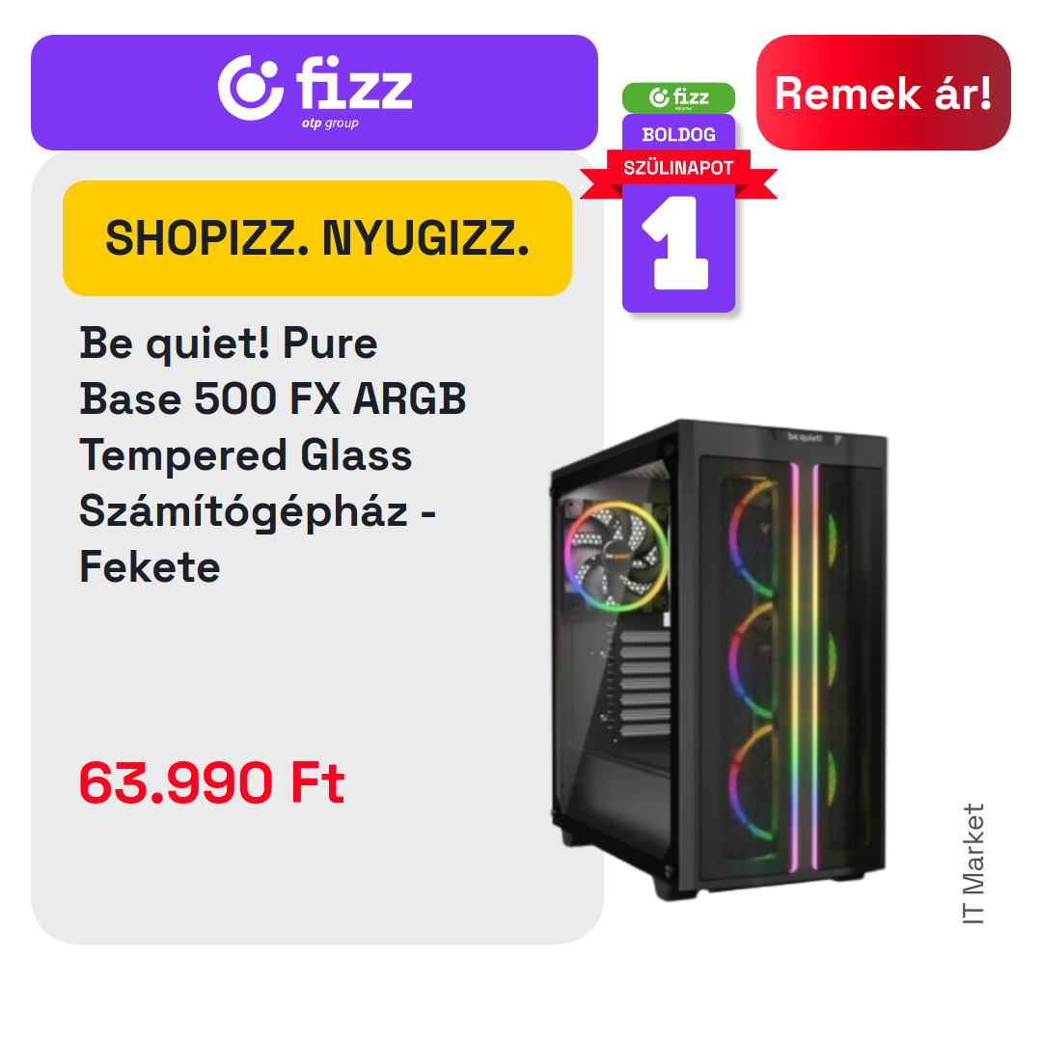Click the Számítógépház - Fekete text line
Viewport: 1042px width, 1042px height.
pyautogui.click(x=258, y=539)
